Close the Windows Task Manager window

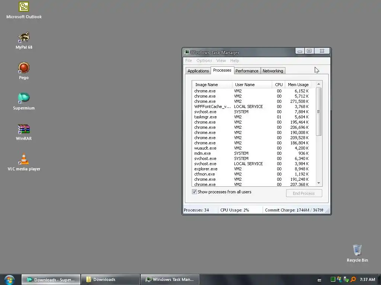tap(322, 51)
